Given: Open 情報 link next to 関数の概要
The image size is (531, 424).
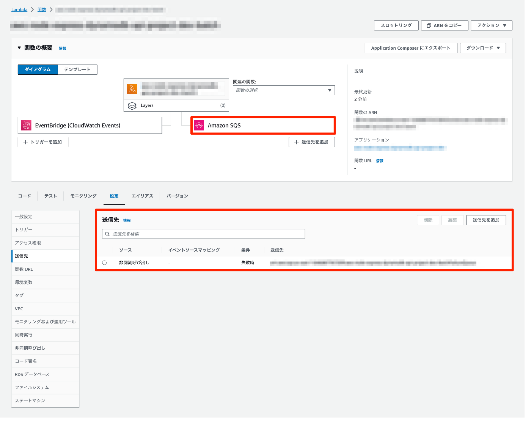Looking at the screenshot, I should tap(63, 49).
